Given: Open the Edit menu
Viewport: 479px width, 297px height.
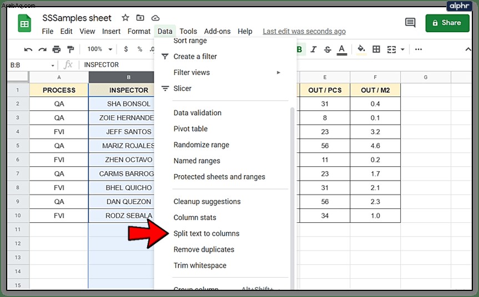Looking at the screenshot, I should click(66, 32).
